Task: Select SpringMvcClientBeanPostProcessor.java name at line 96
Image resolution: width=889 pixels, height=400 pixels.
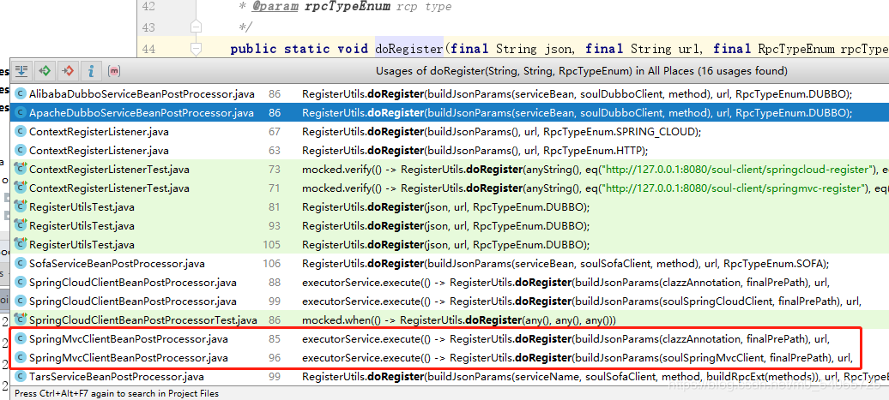Action: tap(128, 357)
